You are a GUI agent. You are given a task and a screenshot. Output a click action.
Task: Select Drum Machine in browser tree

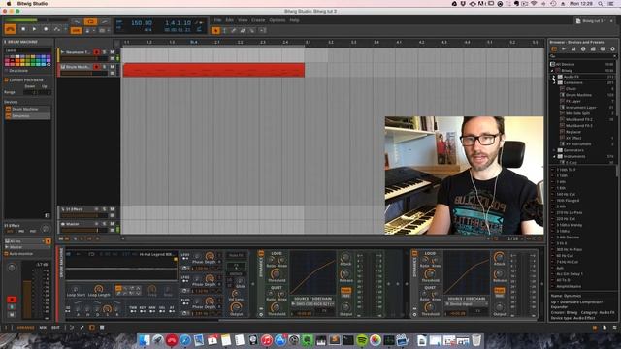click(578, 95)
